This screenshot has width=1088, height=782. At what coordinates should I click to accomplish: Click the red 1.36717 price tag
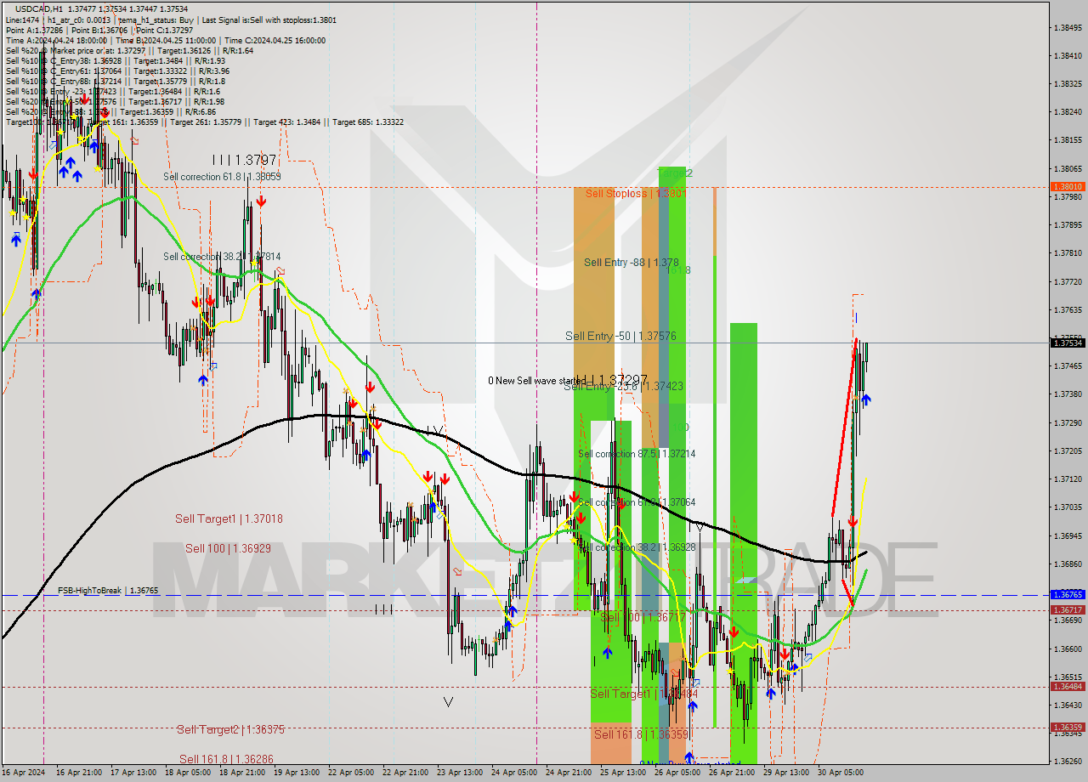(1068, 610)
